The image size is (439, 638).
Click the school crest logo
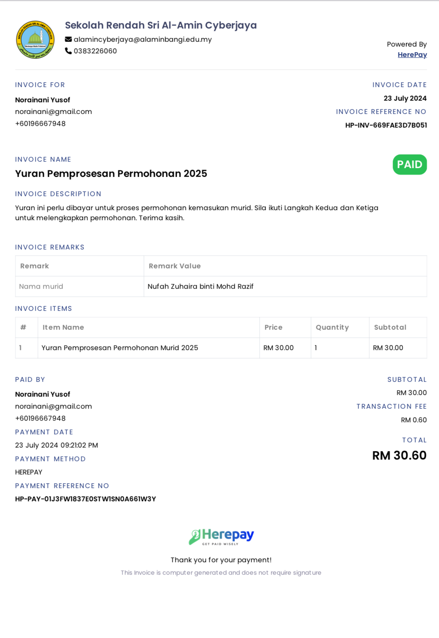pyautogui.click(x=35, y=40)
